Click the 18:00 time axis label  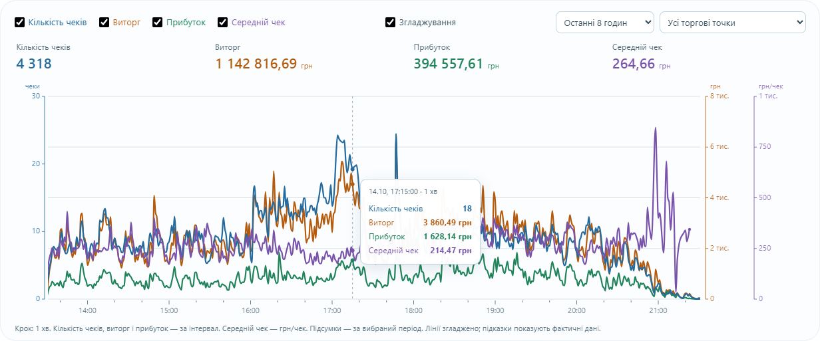coord(413,310)
